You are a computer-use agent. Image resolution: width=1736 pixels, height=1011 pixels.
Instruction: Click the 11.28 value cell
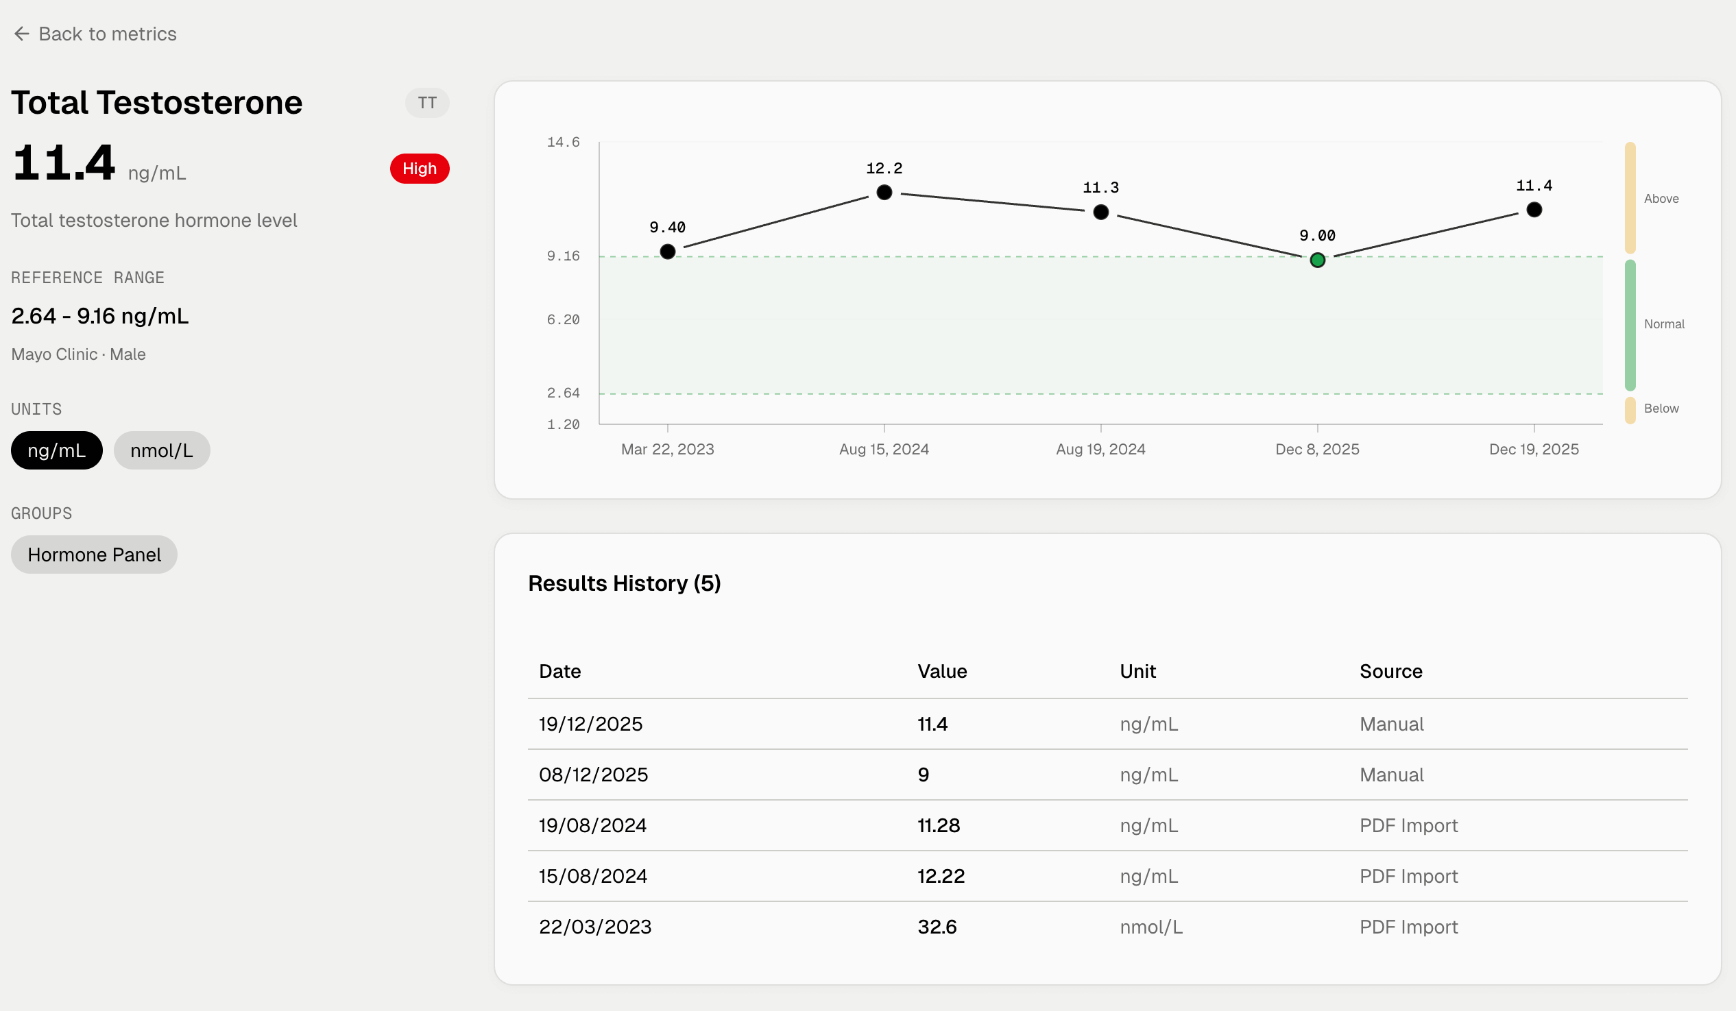(x=939, y=825)
